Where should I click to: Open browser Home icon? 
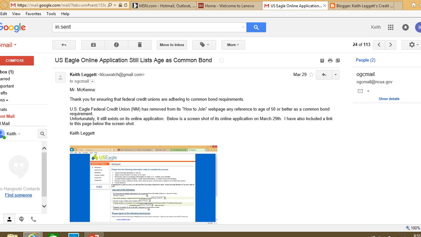(413, 5)
